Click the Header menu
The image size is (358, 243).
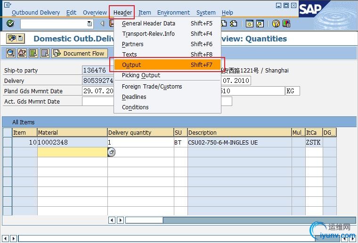[x=122, y=13]
